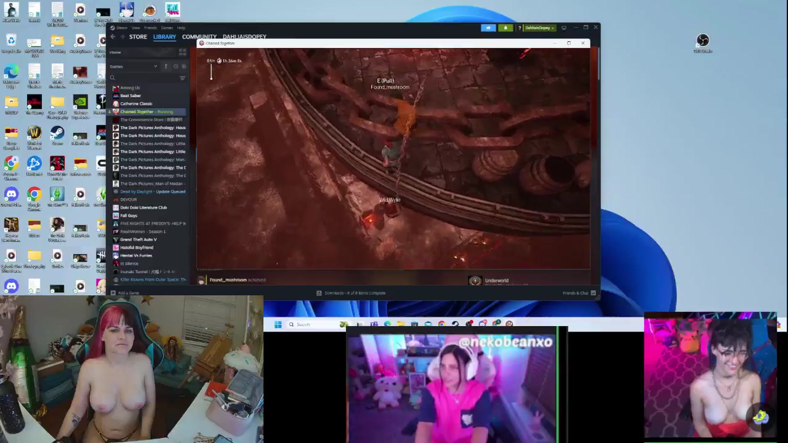Image resolution: width=788 pixels, height=443 pixels.
Task: Open the Microsoft Edge desktop shortcut
Action: click(x=11, y=76)
